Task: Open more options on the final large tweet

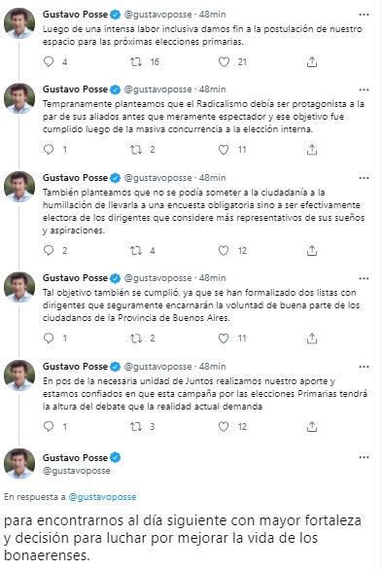Action: tap(364, 457)
